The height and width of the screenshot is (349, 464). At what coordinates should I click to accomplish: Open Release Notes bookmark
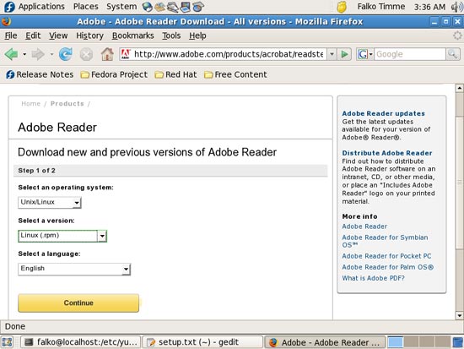(40, 74)
